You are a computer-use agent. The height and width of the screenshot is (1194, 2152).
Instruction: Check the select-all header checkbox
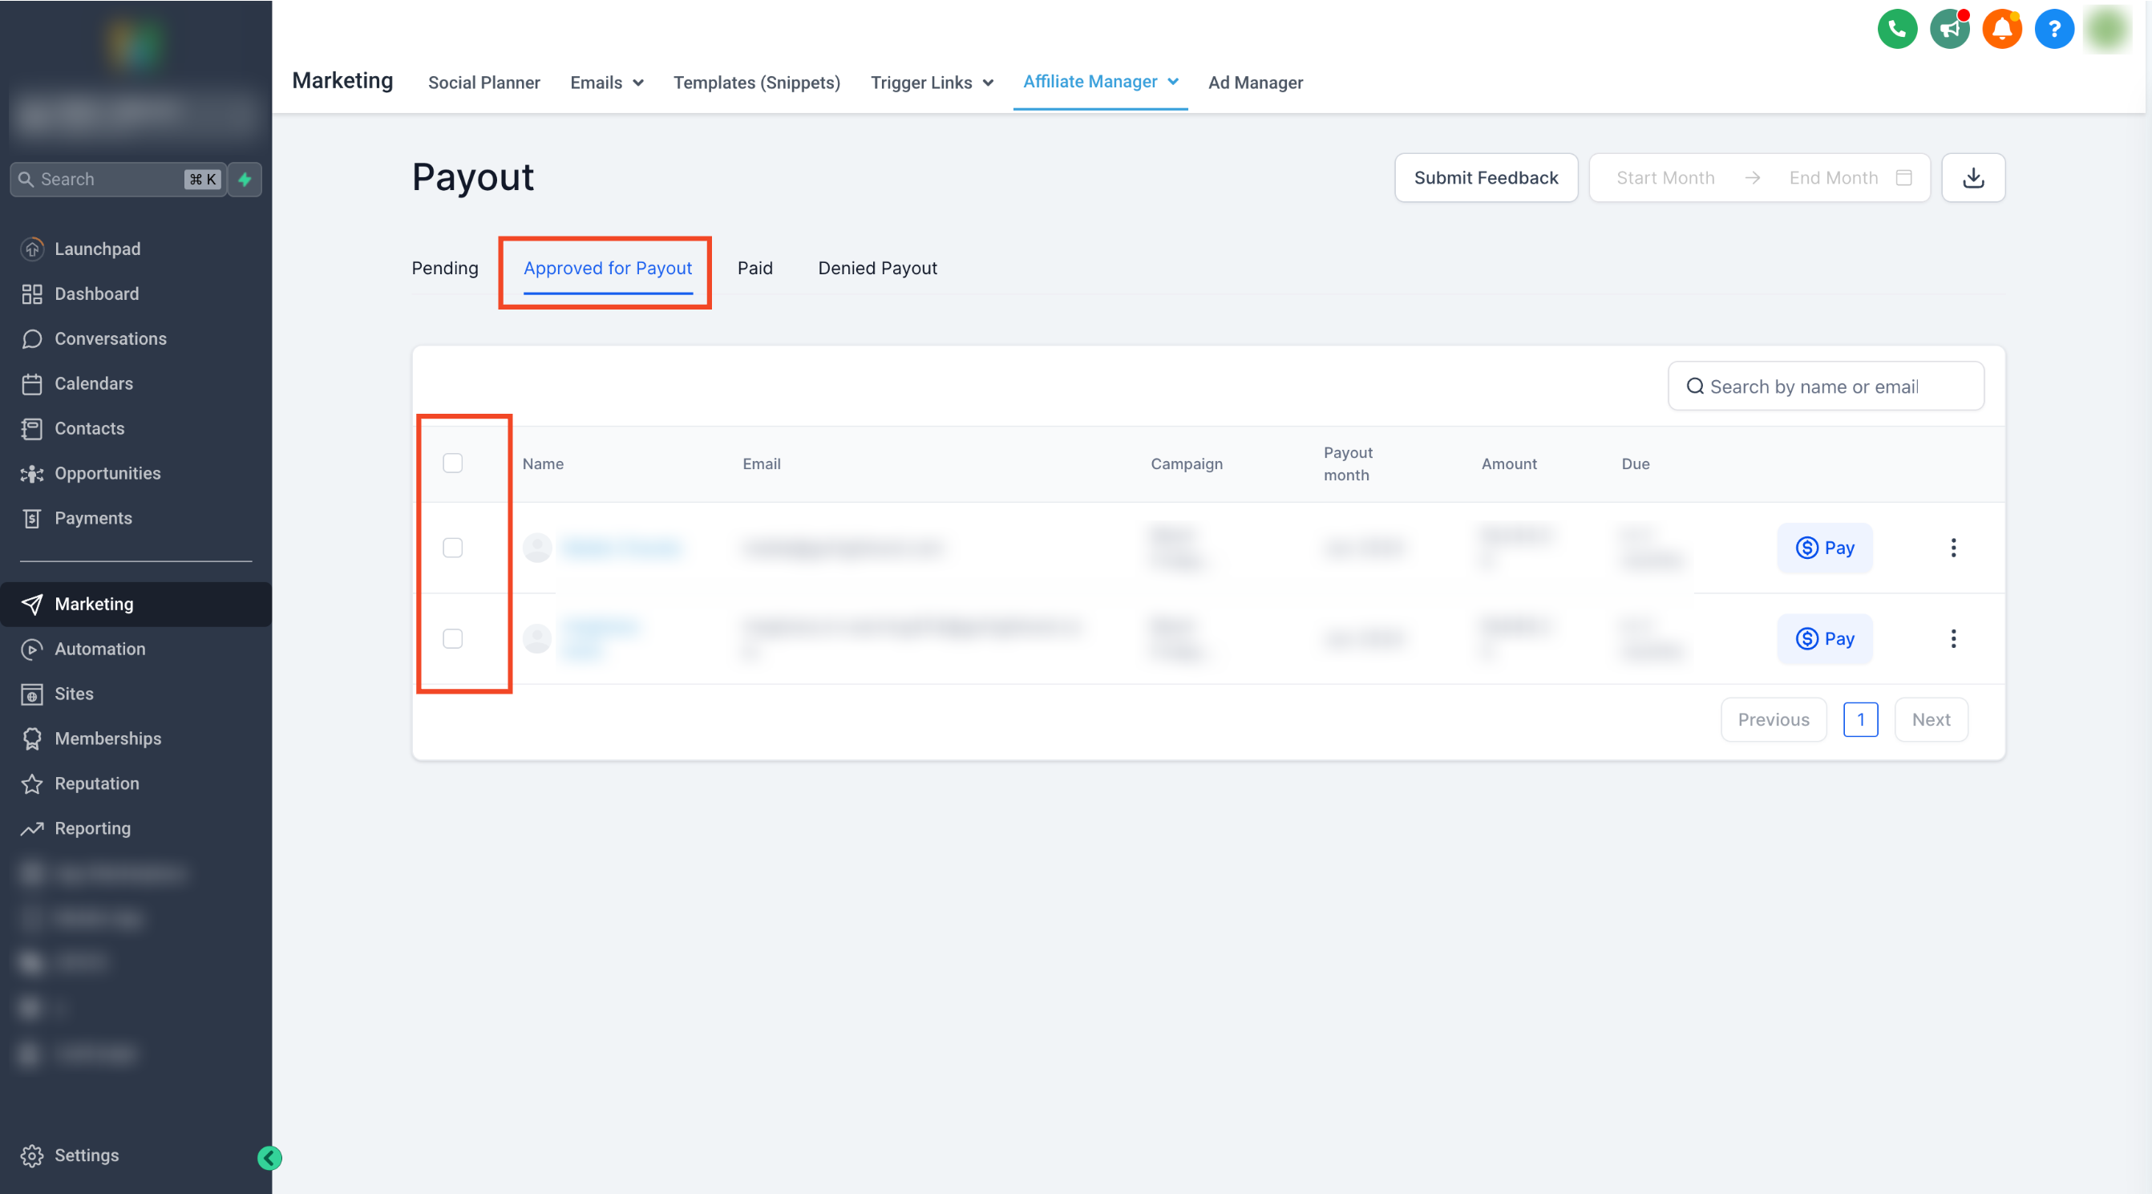tap(452, 463)
